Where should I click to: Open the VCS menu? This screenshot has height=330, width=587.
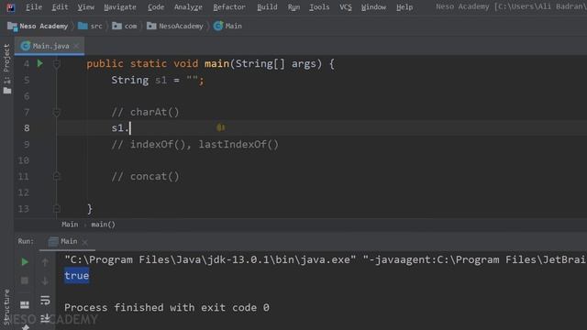coord(346,7)
